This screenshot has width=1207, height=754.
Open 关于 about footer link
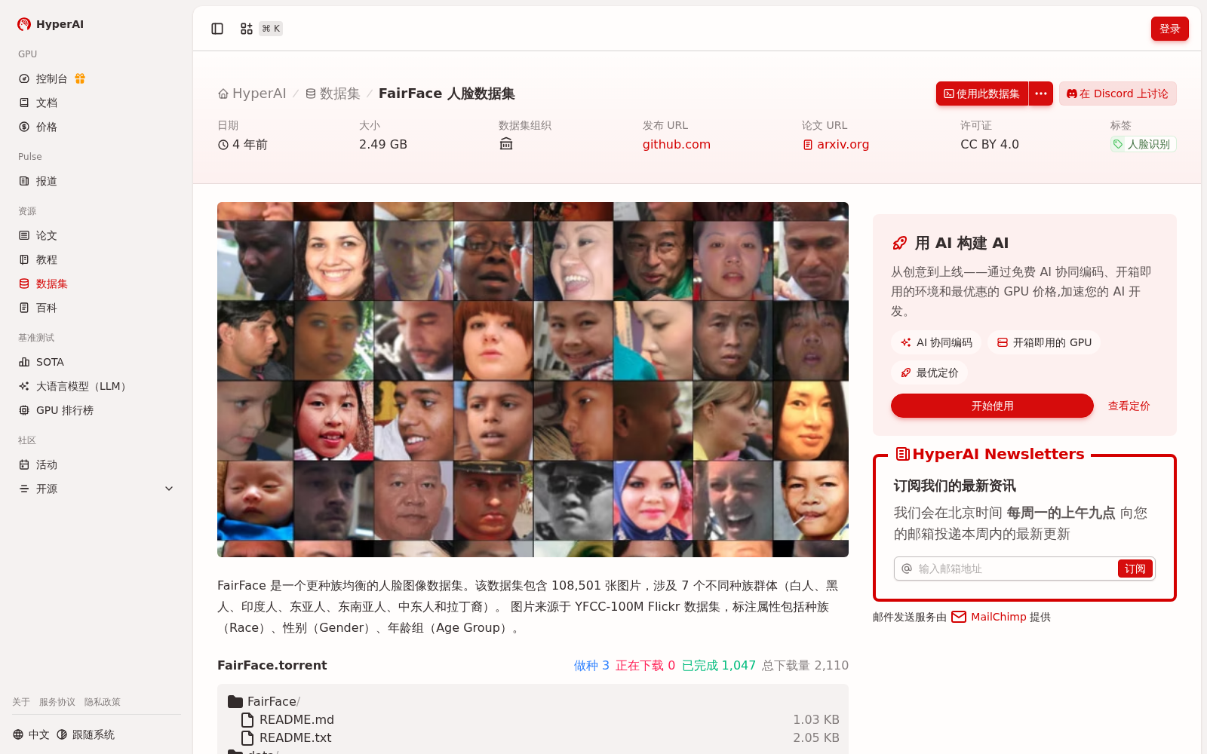(21, 702)
